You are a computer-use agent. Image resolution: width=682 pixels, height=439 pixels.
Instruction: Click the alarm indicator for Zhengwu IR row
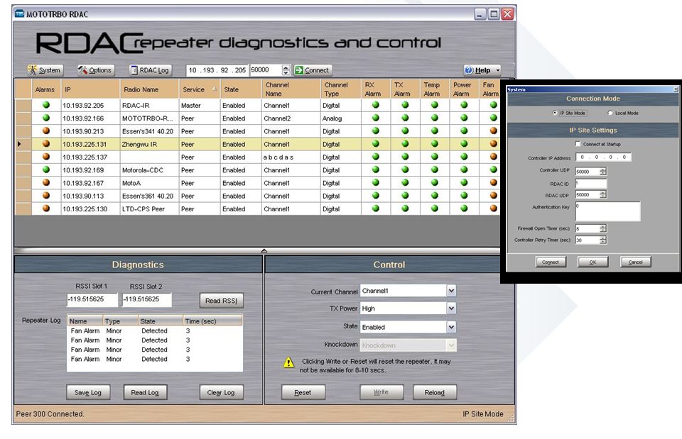coord(46,144)
